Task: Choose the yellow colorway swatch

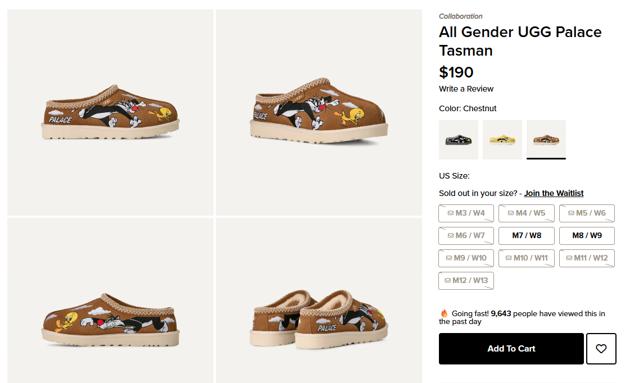Action: coord(502,140)
